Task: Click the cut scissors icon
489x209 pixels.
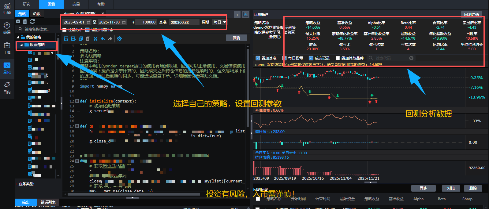Action: coord(95,39)
